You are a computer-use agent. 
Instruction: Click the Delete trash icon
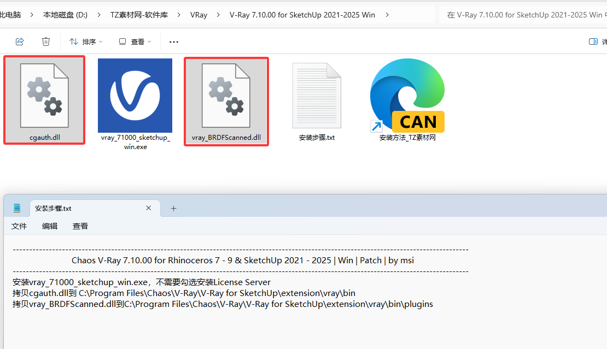pos(46,42)
